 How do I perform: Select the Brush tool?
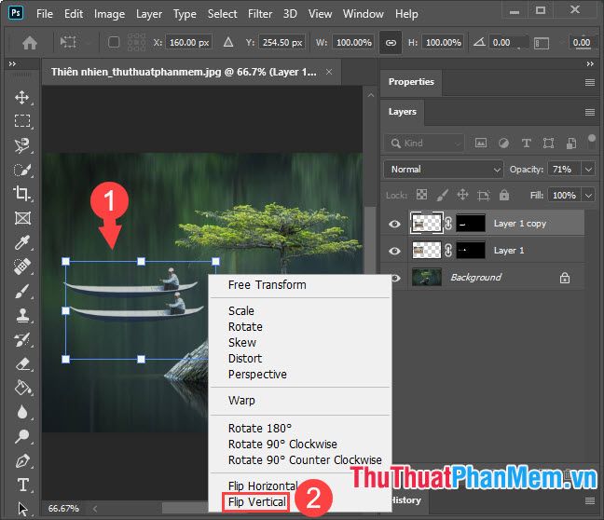[22, 291]
